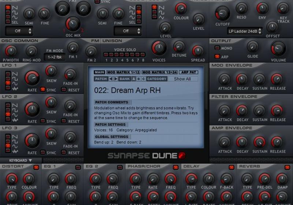Toggle LFO 1 RESET
Image resolution: width=293 pixels, height=205 pixels.
[64, 89]
